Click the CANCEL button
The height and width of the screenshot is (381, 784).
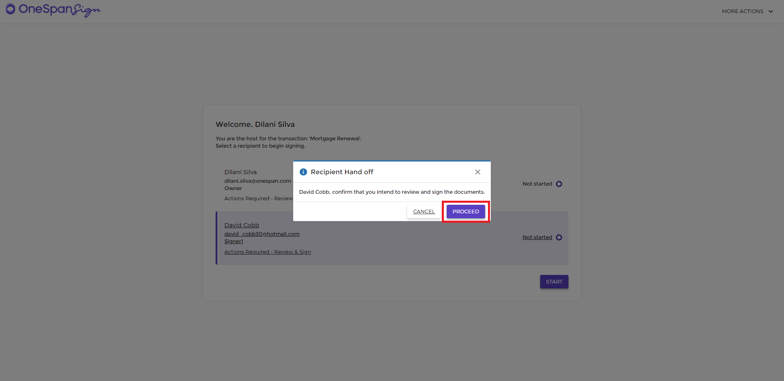tap(424, 212)
